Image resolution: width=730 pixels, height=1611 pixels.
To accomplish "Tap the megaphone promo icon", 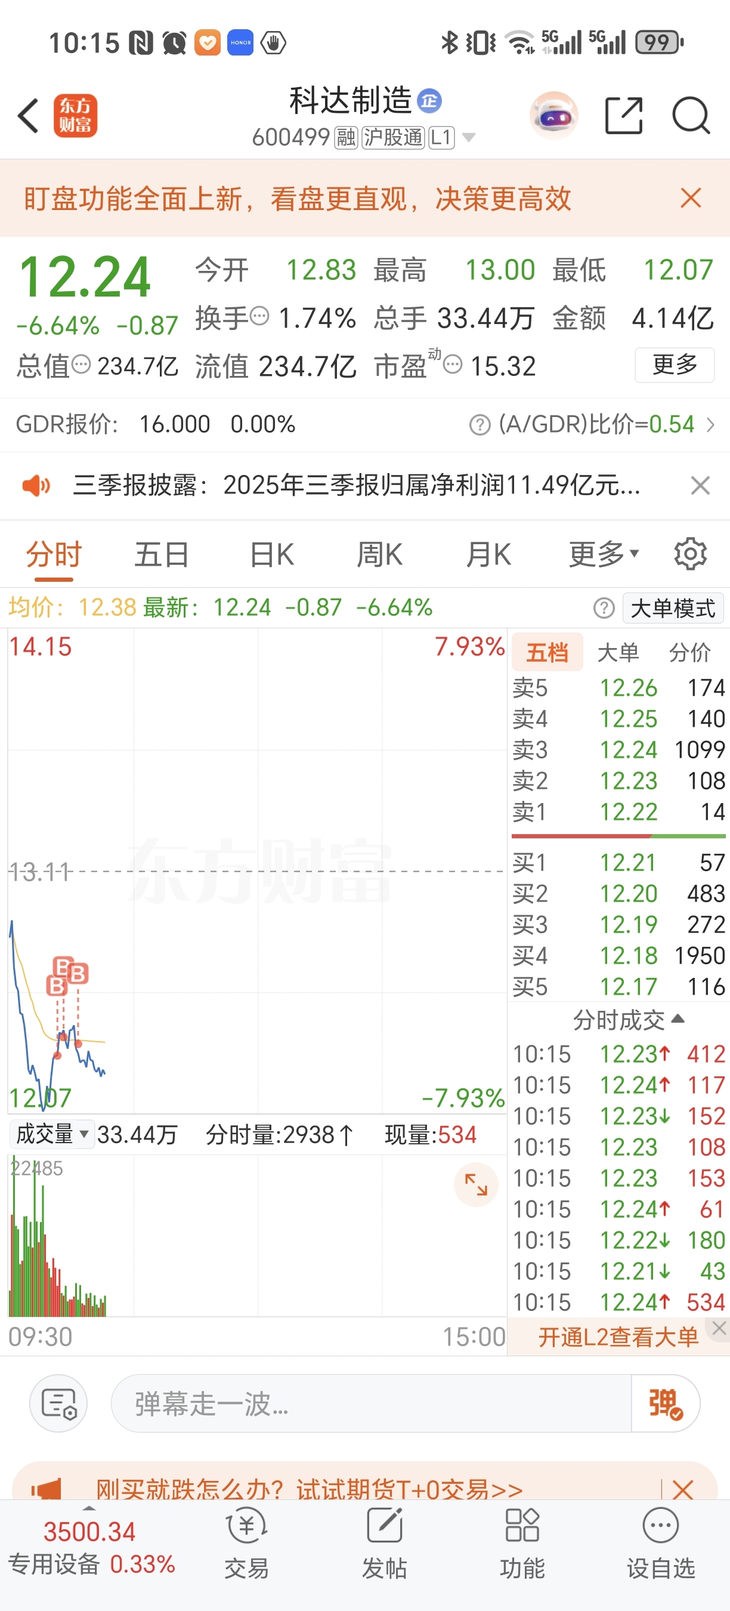I will click(x=47, y=1490).
